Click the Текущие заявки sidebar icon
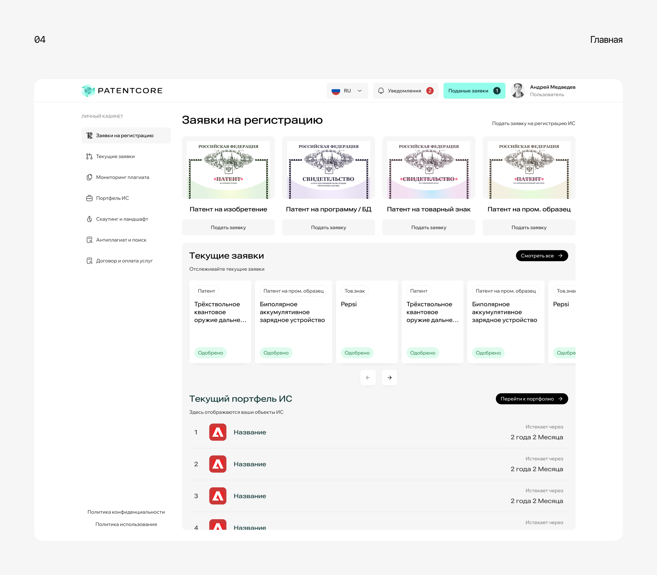This screenshot has width=657, height=575. [89, 156]
